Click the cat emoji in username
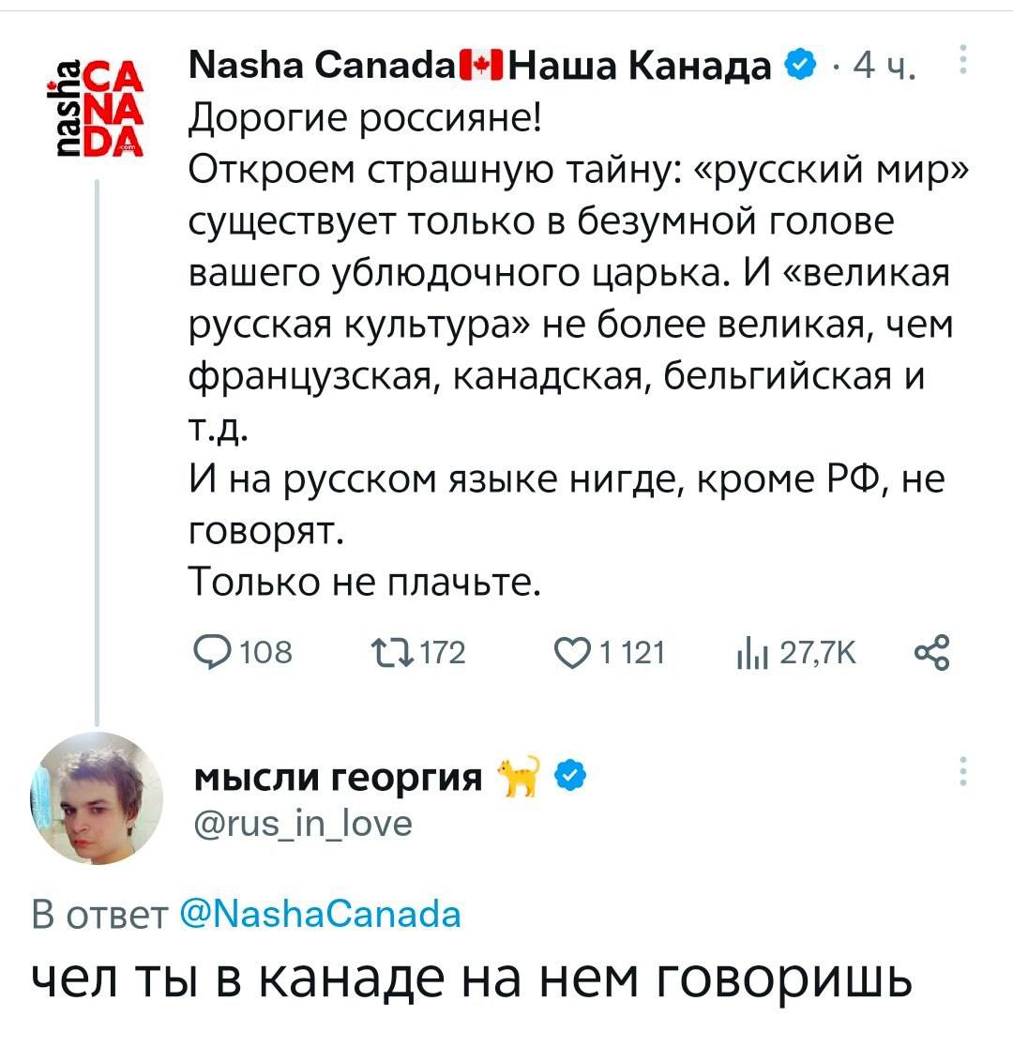 coord(520,776)
